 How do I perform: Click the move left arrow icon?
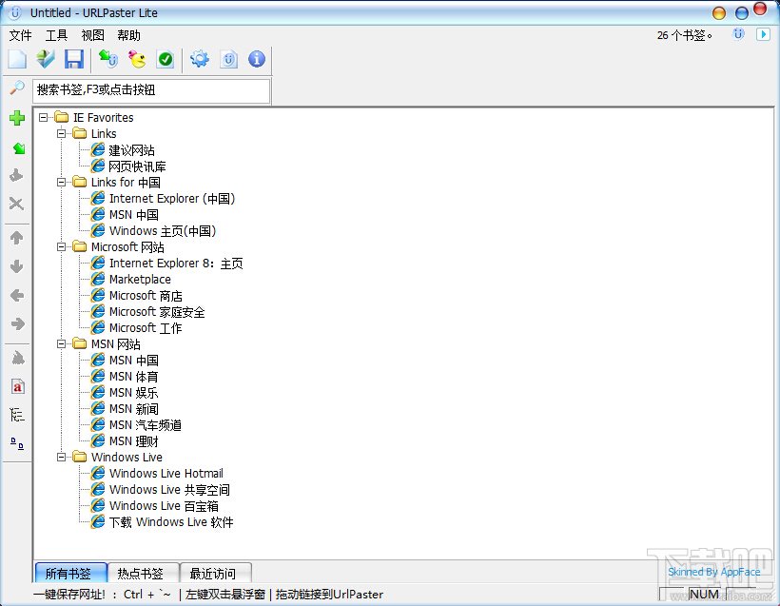coord(17,296)
